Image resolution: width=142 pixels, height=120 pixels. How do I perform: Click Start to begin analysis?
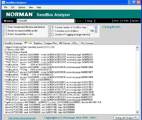80,21
